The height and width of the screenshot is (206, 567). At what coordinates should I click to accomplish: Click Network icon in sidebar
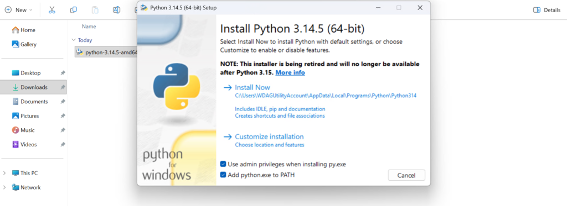click(15, 188)
